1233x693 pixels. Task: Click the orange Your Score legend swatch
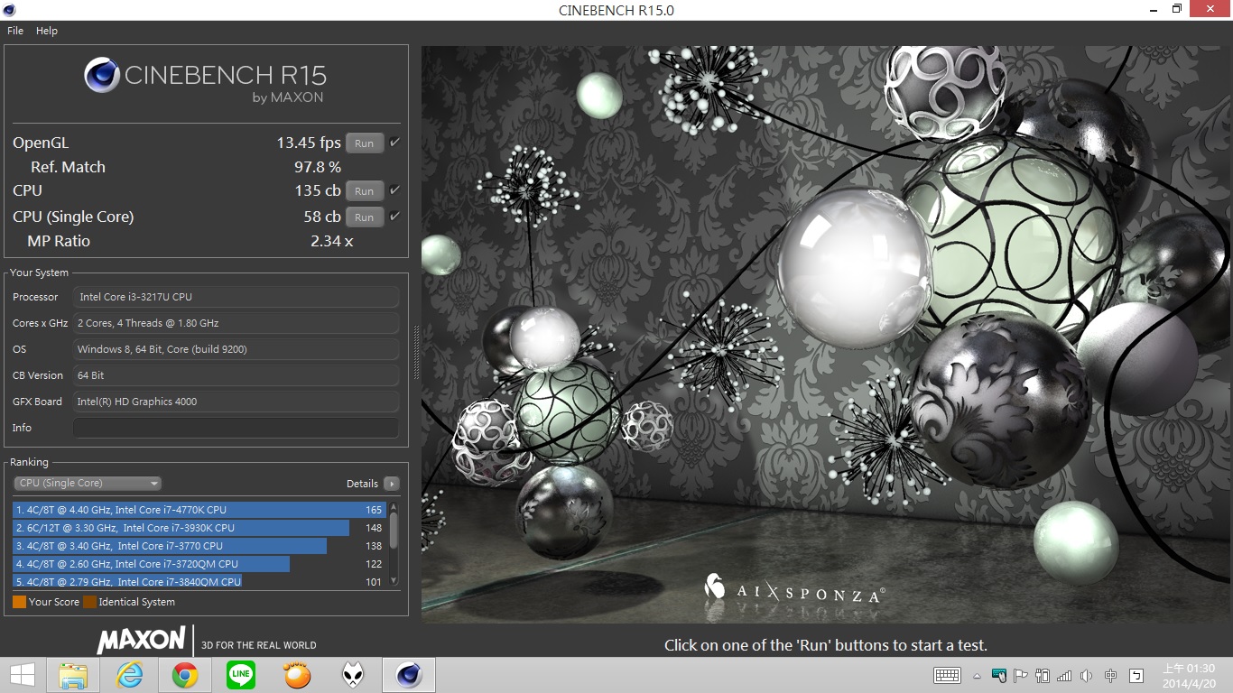click(19, 602)
